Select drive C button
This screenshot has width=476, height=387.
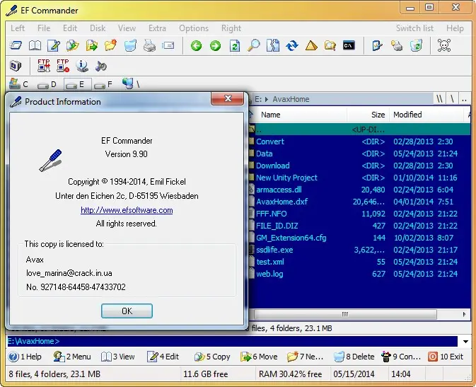pyautogui.click(x=19, y=84)
